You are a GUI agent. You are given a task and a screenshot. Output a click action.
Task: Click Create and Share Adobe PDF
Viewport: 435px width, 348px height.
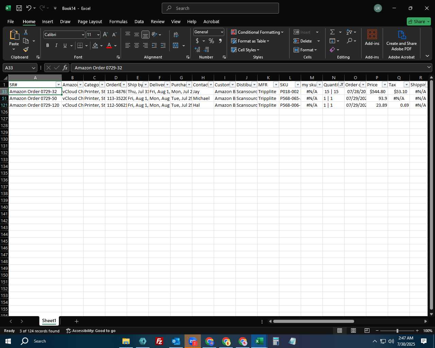pos(401,40)
